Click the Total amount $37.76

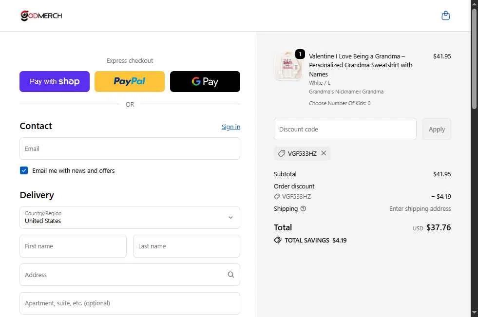(x=439, y=227)
